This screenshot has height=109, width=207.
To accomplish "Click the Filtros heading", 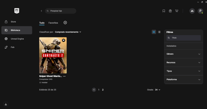I will (x=170, y=32).
